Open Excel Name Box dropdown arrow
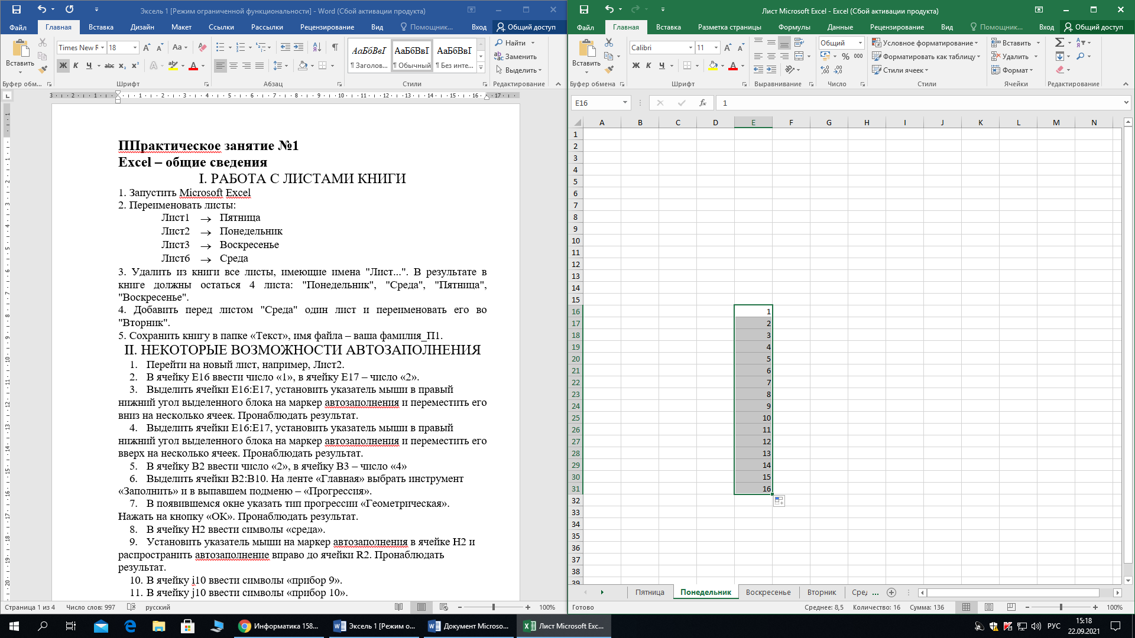The height and width of the screenshot is (638, 1135). pyautogui.click(x=625, y=103)
